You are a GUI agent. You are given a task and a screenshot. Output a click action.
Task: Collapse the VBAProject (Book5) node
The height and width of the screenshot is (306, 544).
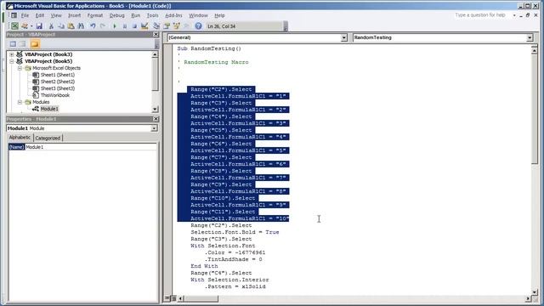coord(12,61)
